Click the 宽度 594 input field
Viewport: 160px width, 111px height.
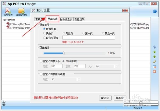point(57,66)
